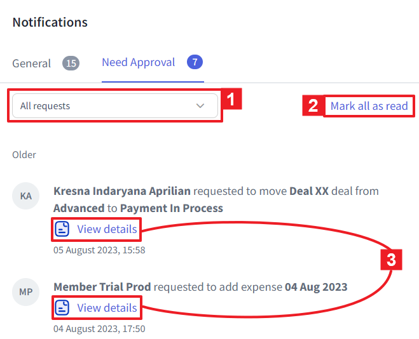
Task: Click the document icon beside second View details
Action: [x=62, y=307]
